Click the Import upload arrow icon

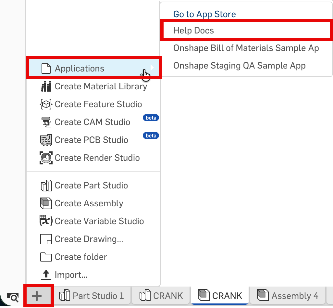coord(46,275)
